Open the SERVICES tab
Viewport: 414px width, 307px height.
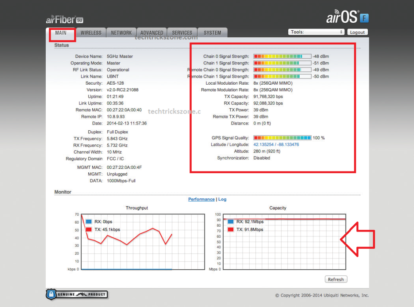tap(182, 33)
